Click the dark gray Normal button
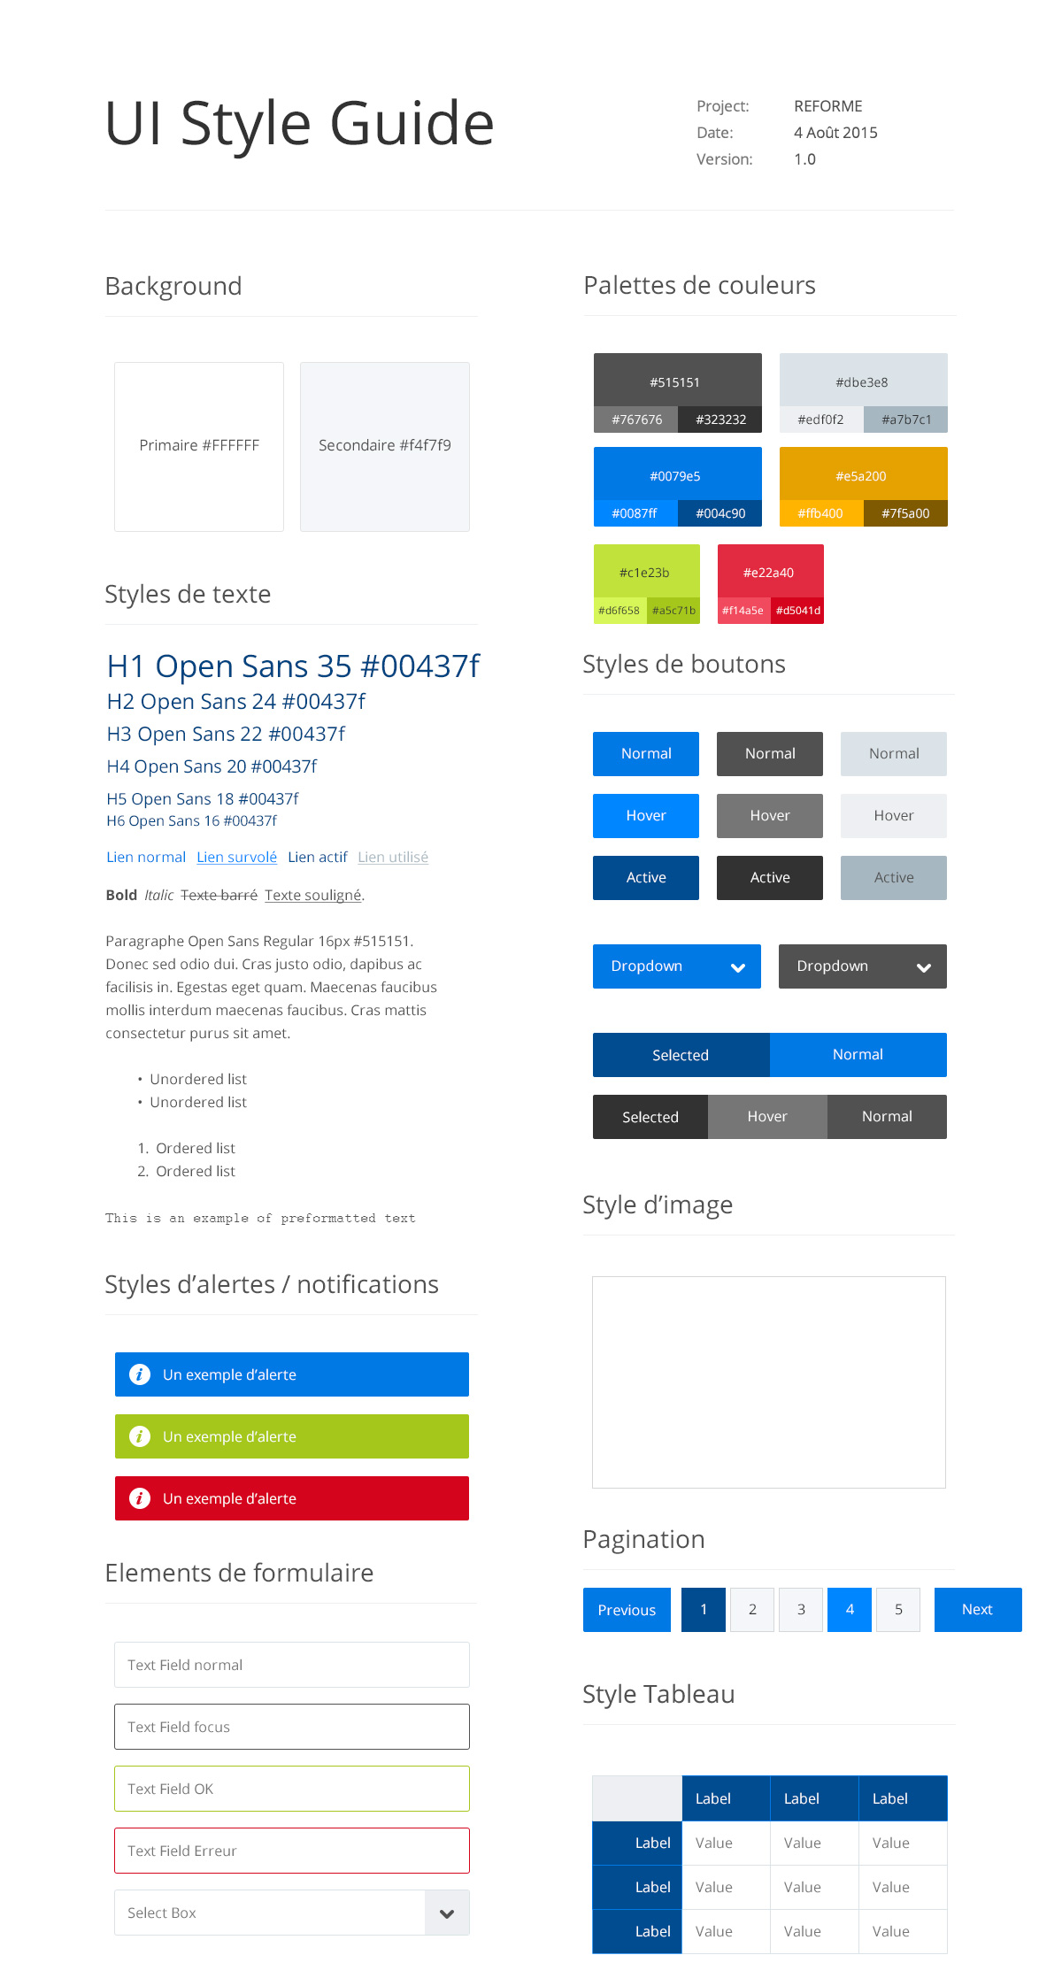 770,754
